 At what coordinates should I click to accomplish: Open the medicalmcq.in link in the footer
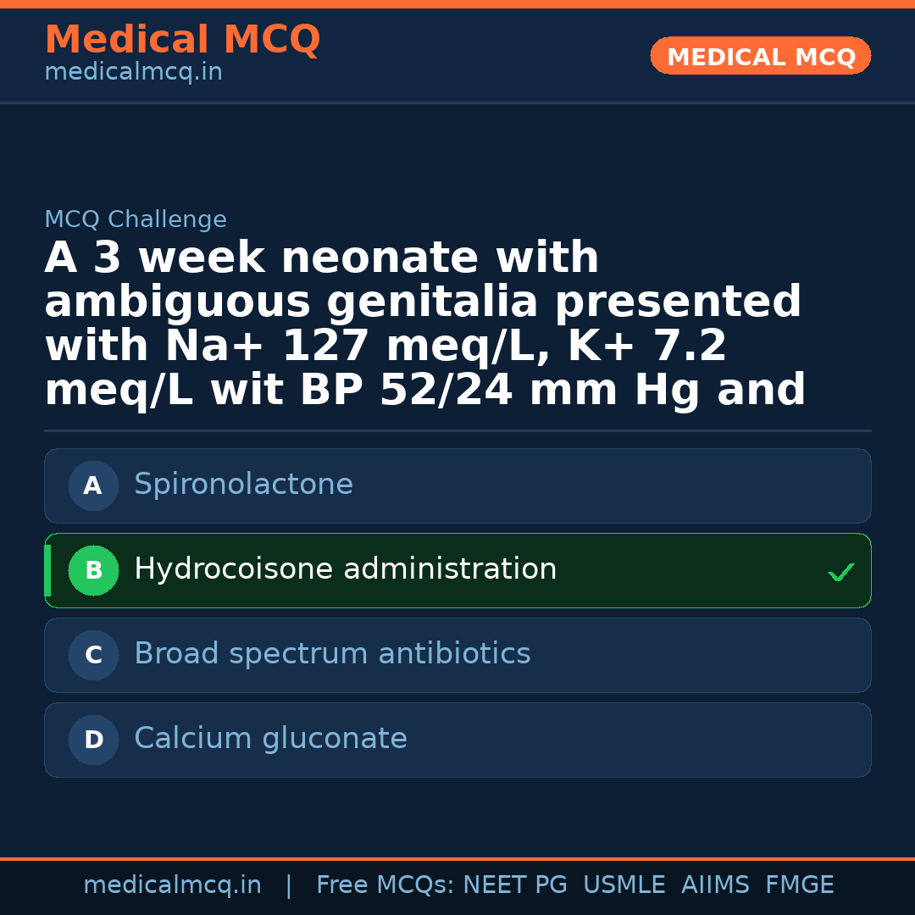pyautogui.click(x=172, y=885)
